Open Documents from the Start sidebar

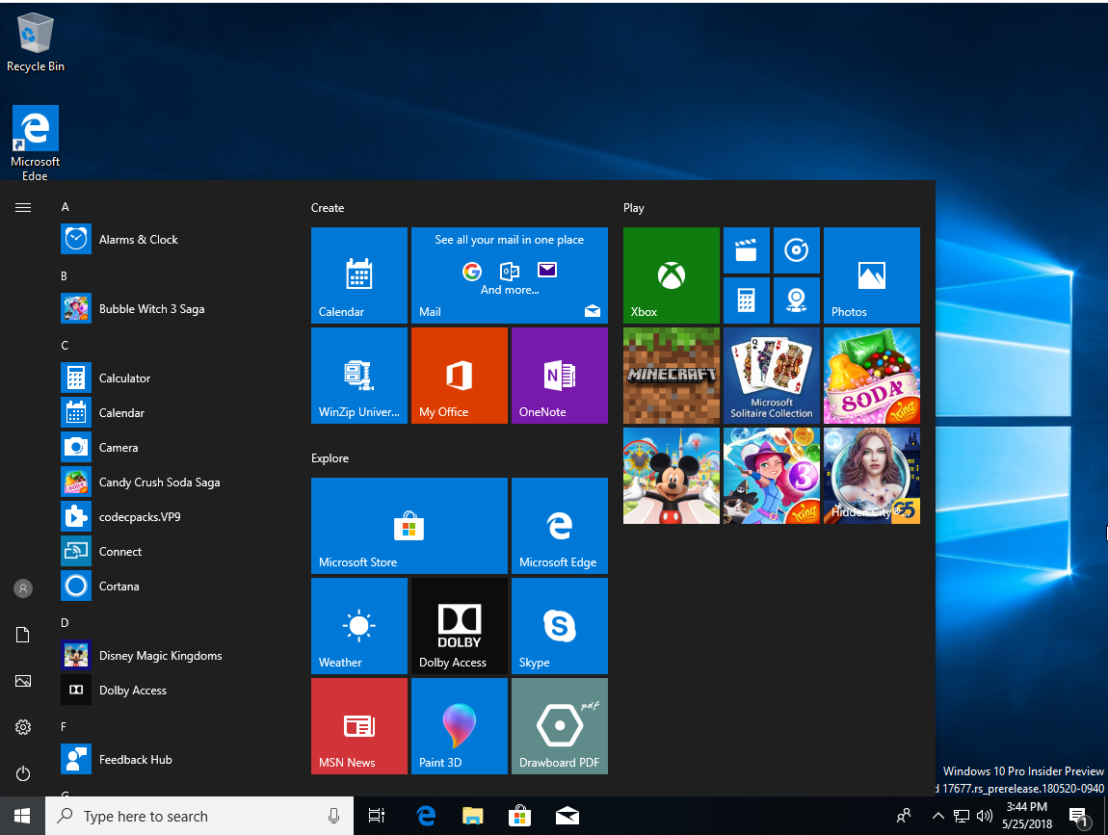point(22,635)
